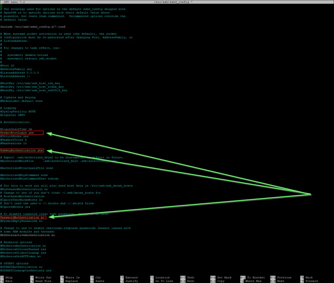Choose the Replace shortcut in footer

pos(71,281)
